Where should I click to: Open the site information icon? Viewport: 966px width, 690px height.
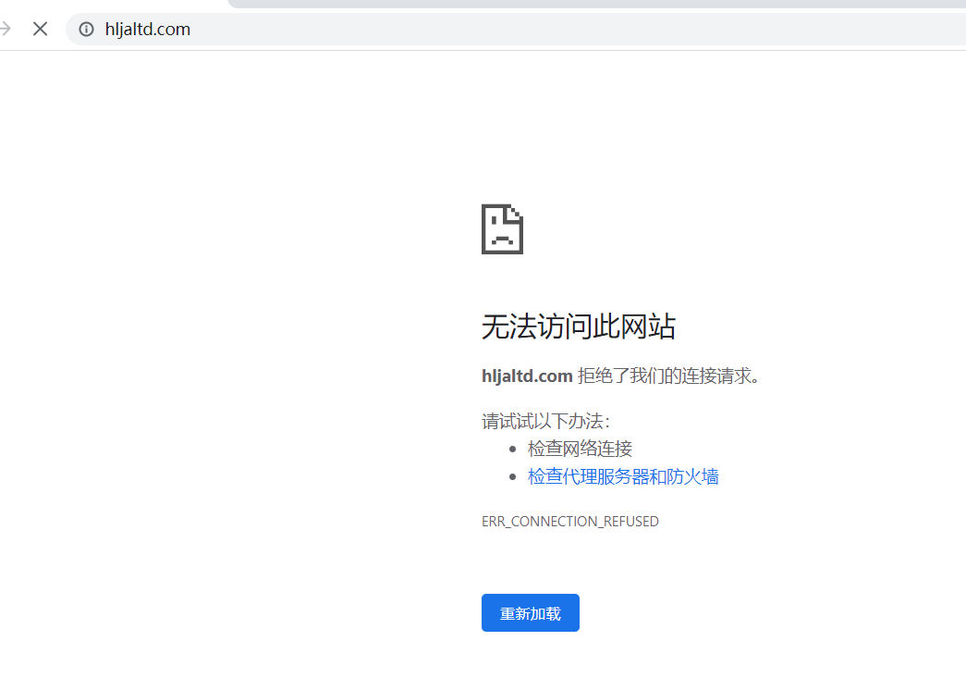(x=86, y=30)
